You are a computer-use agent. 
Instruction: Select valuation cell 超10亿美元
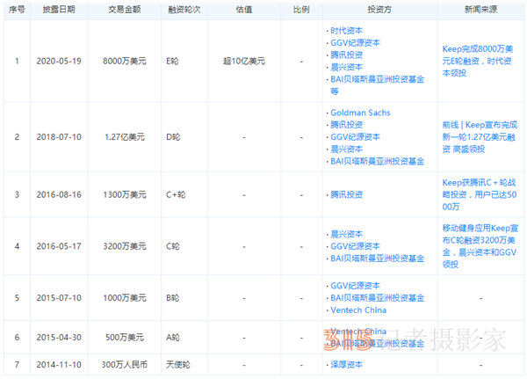[244, 61]
